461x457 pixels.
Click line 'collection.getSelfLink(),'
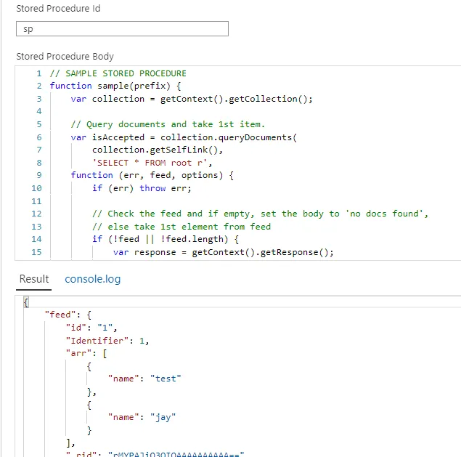click(x=158, y=150)
